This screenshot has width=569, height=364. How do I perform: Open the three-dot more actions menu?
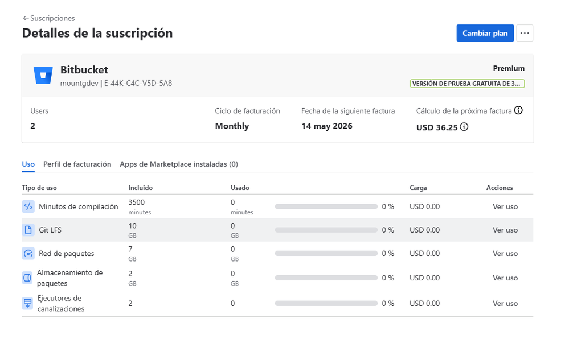[525, 33]
